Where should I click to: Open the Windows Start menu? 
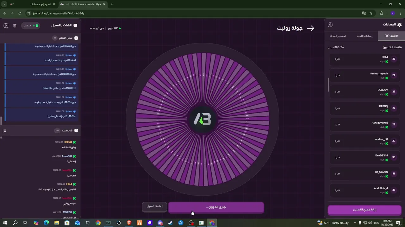[x=5, y=223]
